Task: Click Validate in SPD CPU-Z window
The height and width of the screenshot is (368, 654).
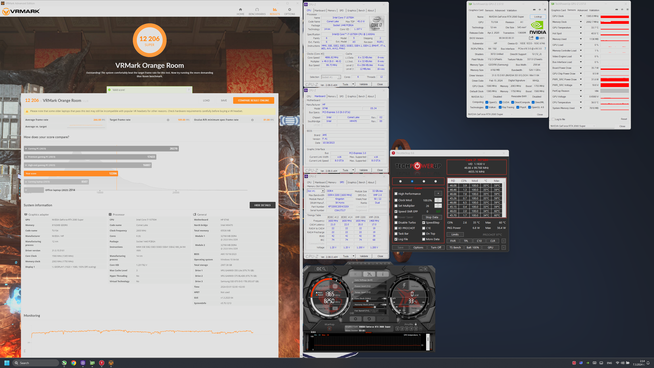Action: click(364, 256)
